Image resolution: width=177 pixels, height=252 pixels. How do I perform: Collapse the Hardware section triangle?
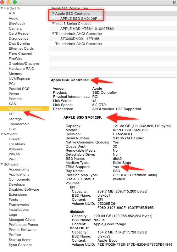click(2, 8)
